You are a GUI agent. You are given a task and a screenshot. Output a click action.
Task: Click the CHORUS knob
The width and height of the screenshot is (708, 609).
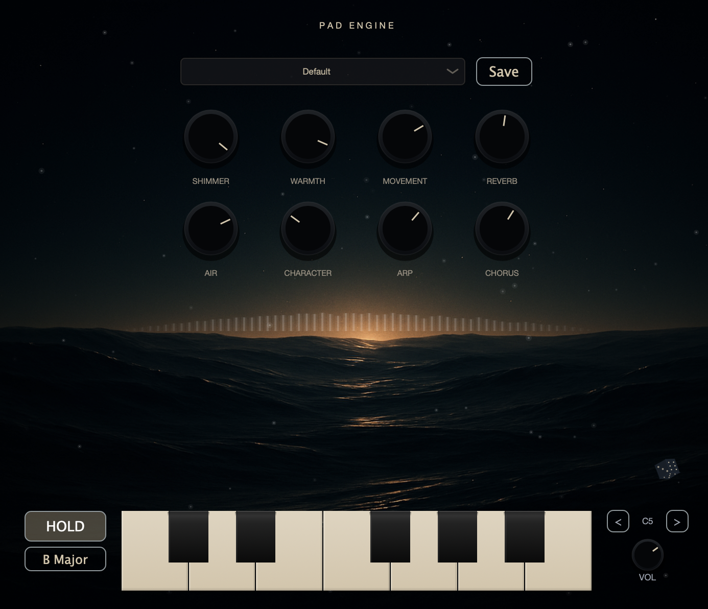[x=502, y=229]
